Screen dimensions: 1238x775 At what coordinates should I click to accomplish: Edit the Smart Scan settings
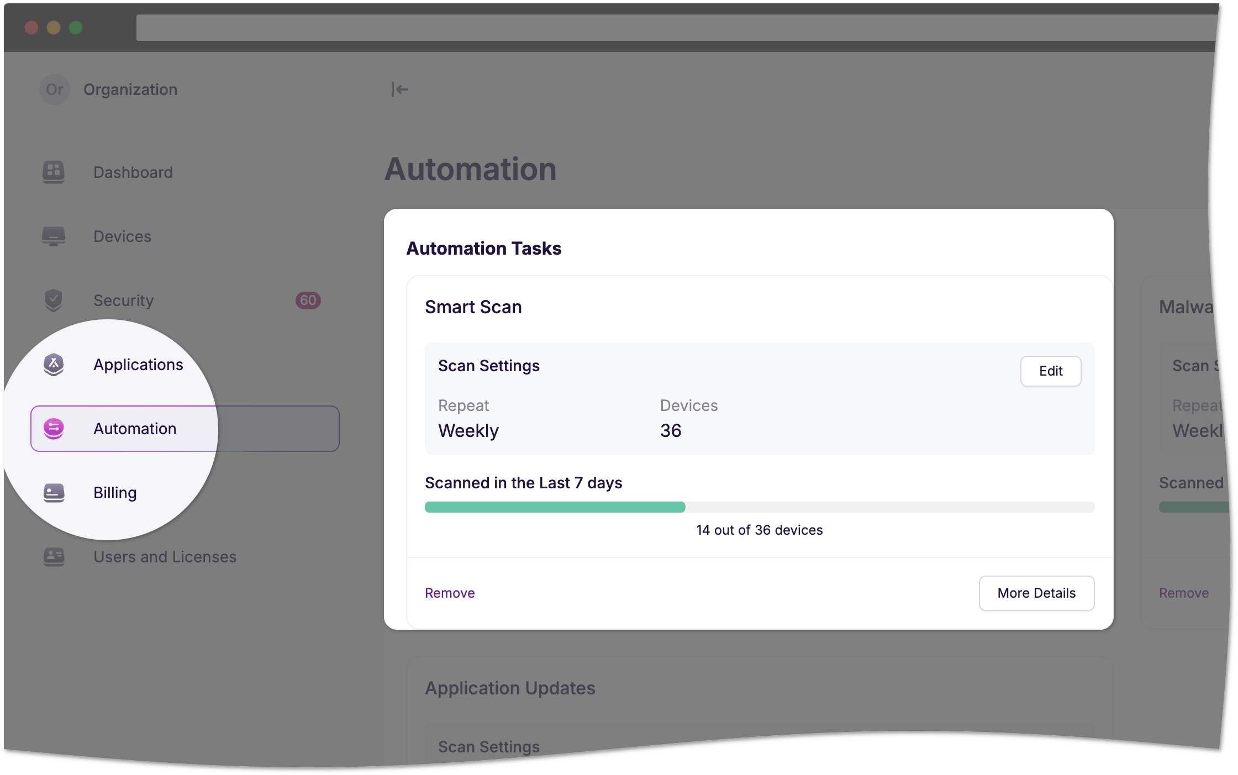pos(1050,371)
